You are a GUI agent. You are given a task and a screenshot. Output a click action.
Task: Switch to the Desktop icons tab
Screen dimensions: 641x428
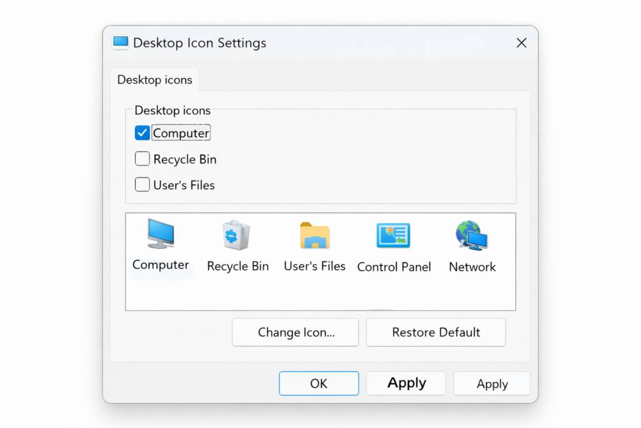(155, 80)
